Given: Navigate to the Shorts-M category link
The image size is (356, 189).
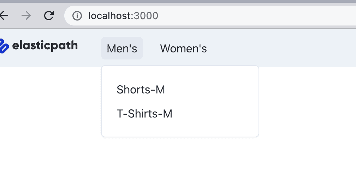Looking at the screenshot, I should point(141,90).
